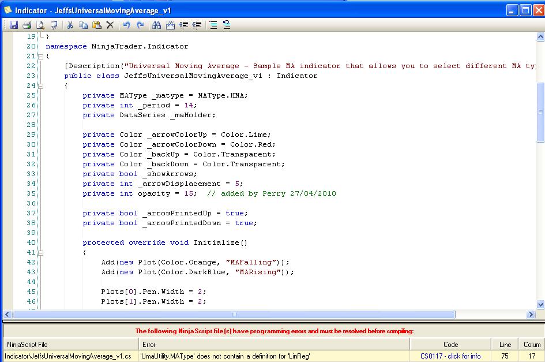Collapse the Initialize method at line 41
The height and width of the screenshot is (362, 545).
pos(41,253)
